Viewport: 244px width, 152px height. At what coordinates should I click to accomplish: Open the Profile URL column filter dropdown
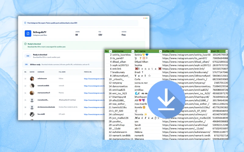[209, 51]
